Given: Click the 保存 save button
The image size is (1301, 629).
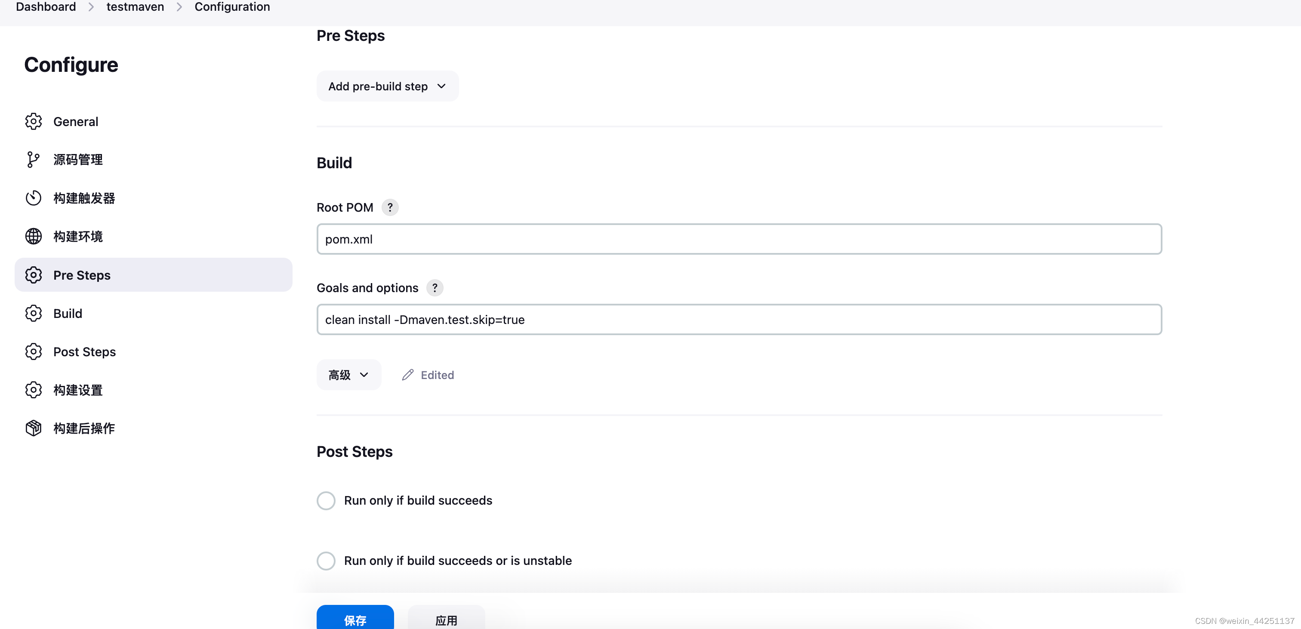Looking at the screenshot, I should [x=355, y=618].
